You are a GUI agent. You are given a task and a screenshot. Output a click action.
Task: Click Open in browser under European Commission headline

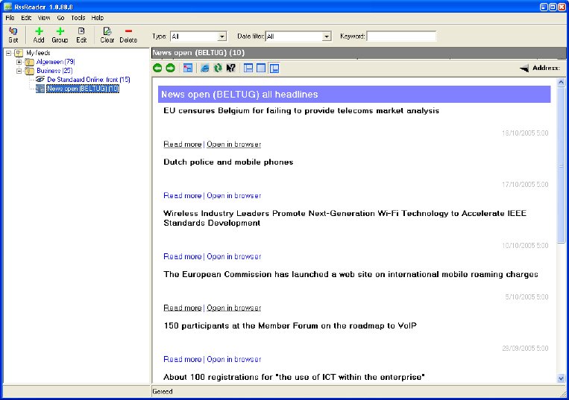(233, 308)
